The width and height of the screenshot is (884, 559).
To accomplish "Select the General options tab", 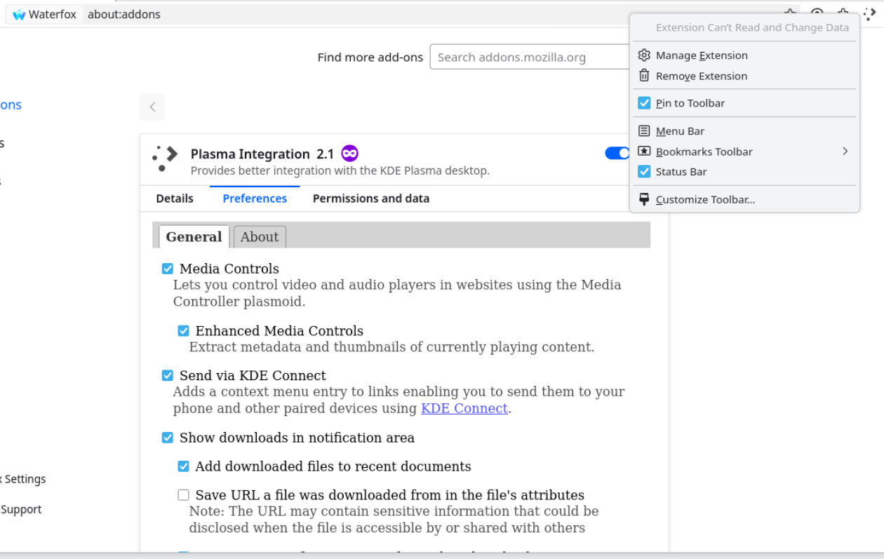I will click(x=194, y=236).
